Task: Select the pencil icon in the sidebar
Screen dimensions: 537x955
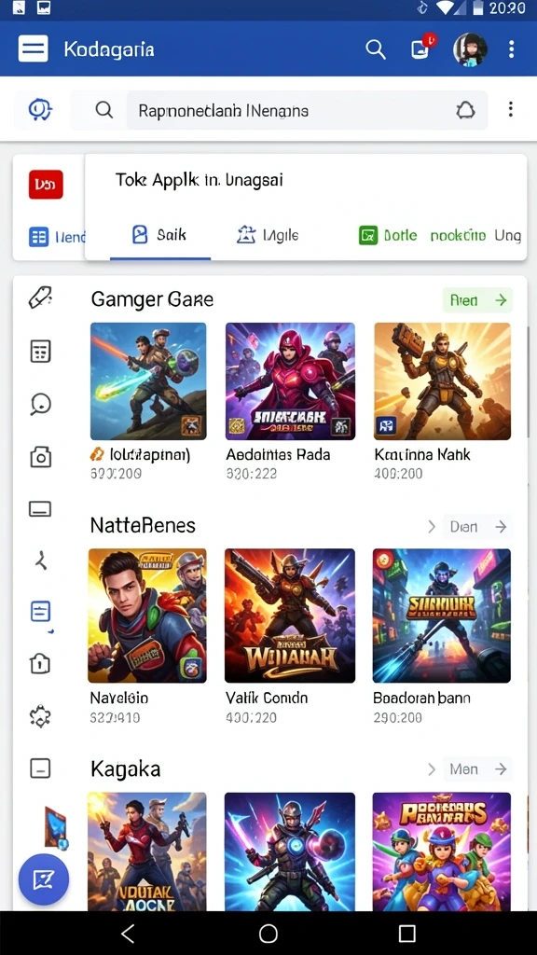Action: [40, 298]
